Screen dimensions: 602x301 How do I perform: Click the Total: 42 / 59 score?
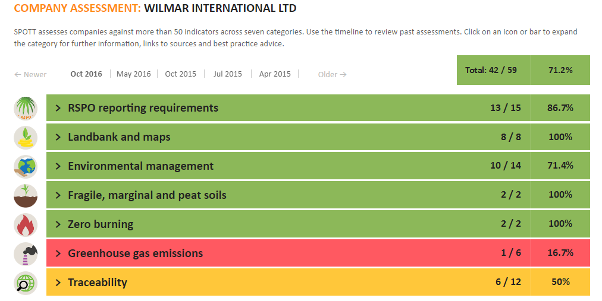(491, 70)
